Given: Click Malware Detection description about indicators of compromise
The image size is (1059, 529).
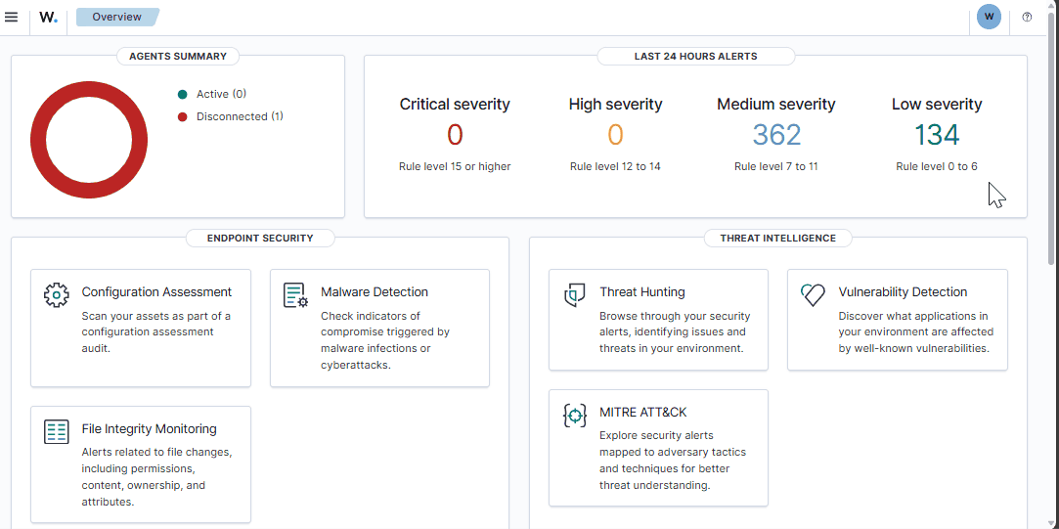Looking at the screenshot, I should coord(385,340).
